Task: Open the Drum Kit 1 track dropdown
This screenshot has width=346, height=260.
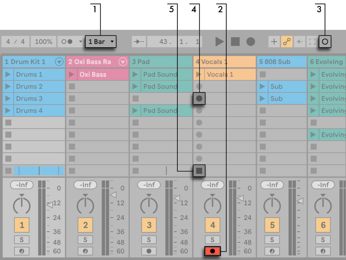Action: point(59,62)
